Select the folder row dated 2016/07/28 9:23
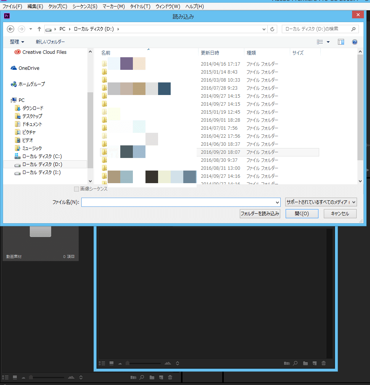The height and width of the screenshot is (385, 370). [x=210, y=88]
